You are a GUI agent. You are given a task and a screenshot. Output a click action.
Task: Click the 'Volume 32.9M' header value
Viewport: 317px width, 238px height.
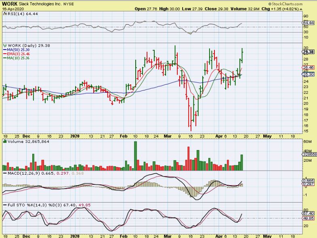245,9
